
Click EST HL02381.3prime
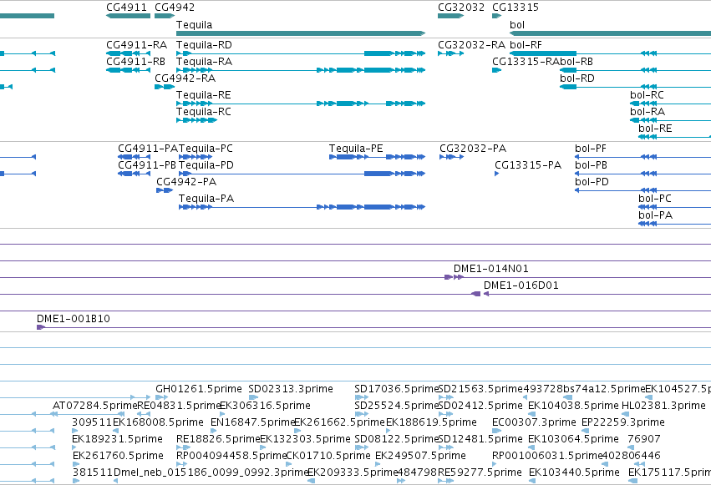[663, 406]
